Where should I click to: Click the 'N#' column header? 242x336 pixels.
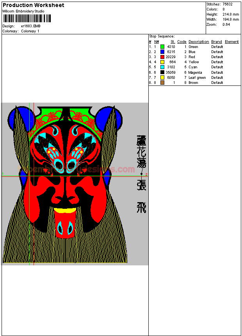[x=157, y=42]
